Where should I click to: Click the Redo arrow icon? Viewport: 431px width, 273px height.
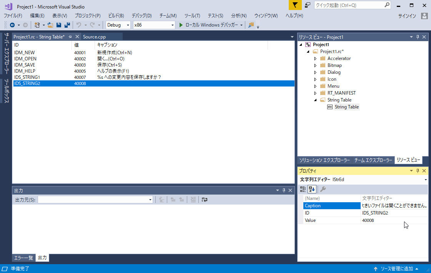tap(92, 25)
